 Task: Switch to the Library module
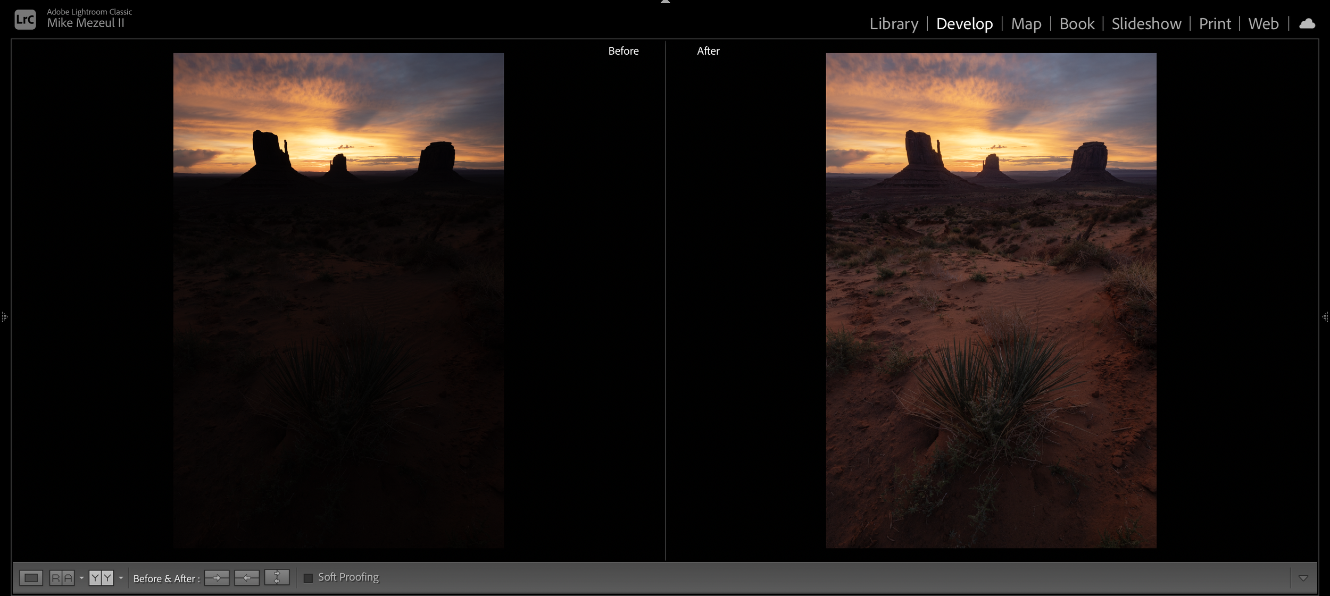coord(894,24)
